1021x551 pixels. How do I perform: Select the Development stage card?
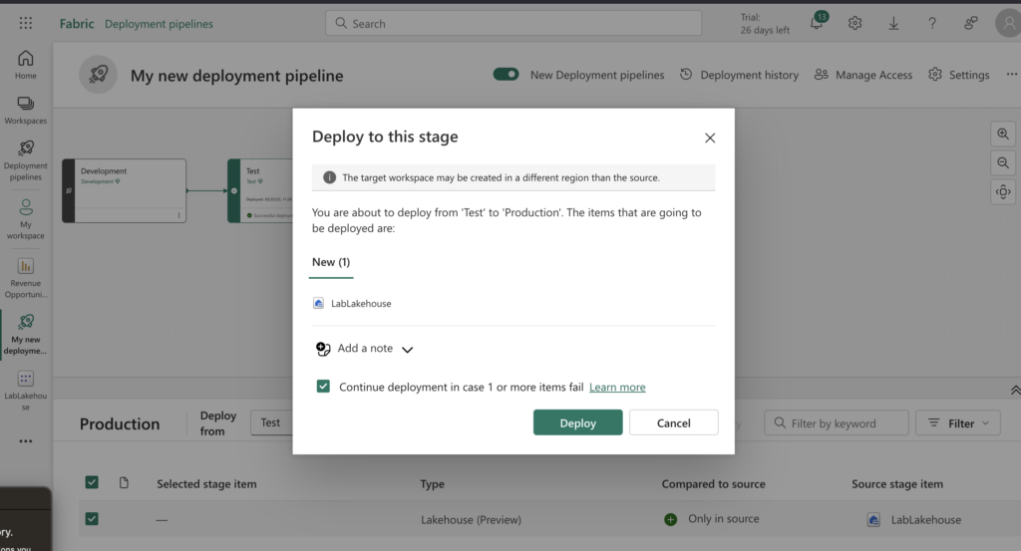(x=125, y=190)
